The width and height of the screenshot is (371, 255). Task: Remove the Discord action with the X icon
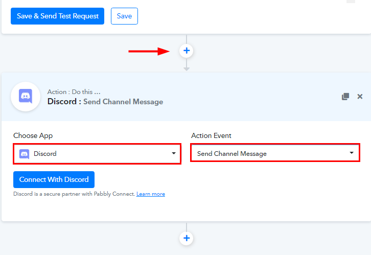pos(360,97)
